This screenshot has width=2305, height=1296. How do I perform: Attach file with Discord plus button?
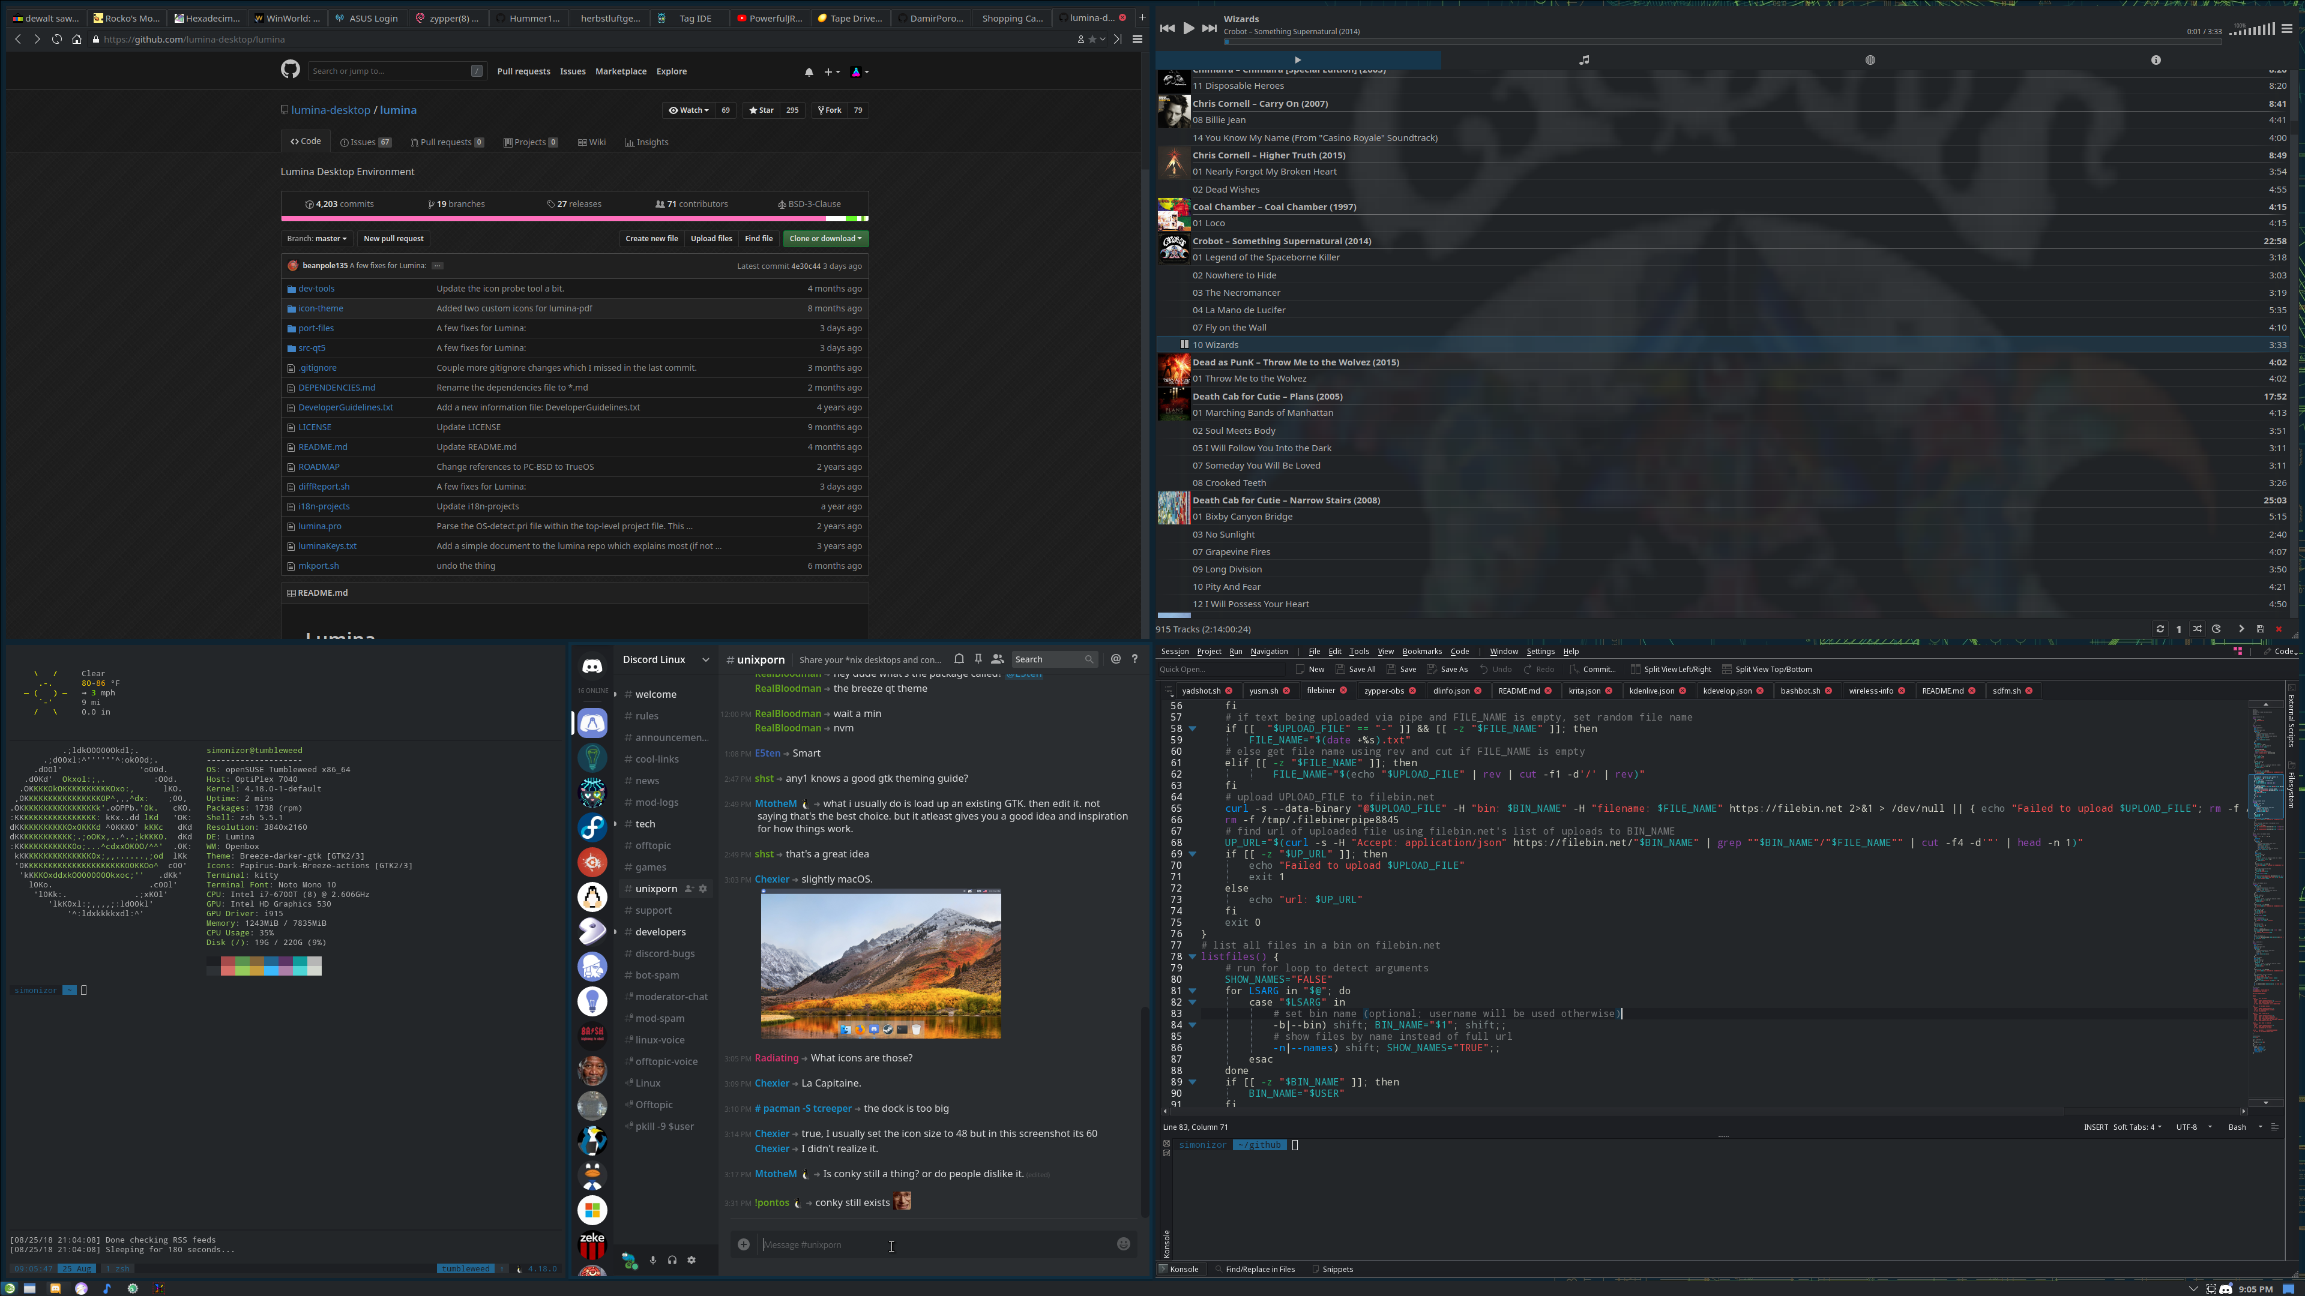pos(744,1244)
